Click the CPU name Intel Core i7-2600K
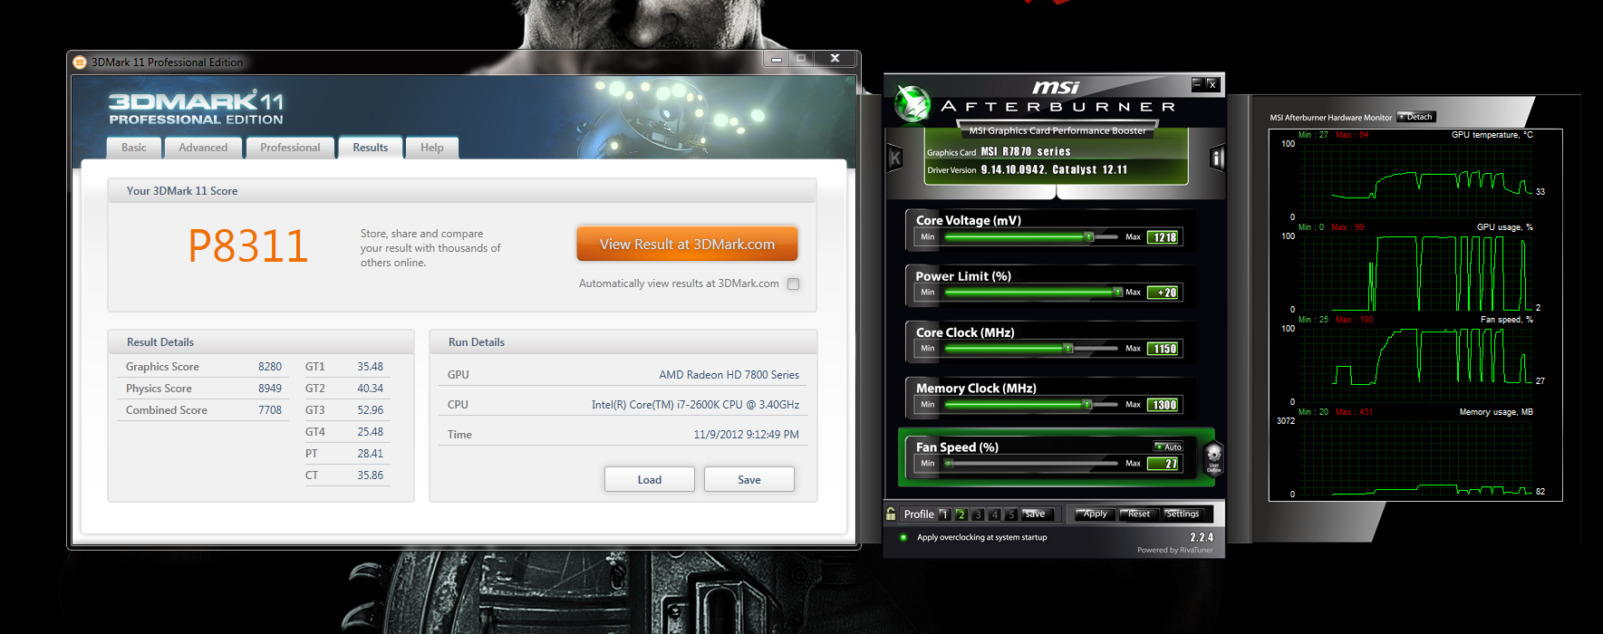Viewport: 1603px width, 634px height. [x=695, y=405]
